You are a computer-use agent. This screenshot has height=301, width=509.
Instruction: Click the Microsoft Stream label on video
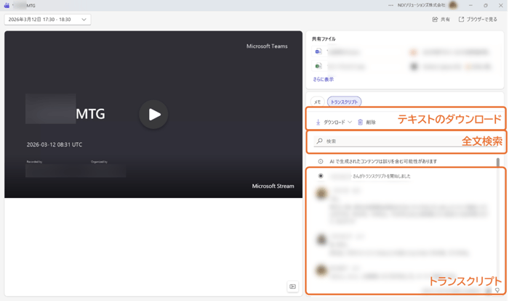pyautogui.click(x=273, y=186)
